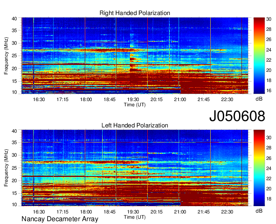Click the 25 MHz tick on upper plot

coord(14,56)
